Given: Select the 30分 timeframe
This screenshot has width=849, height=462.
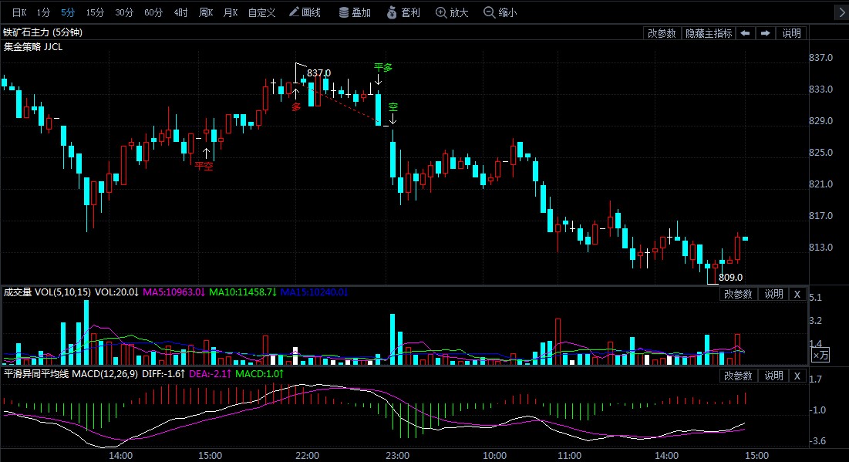Looking at the screenshot, I should point(124,12).
